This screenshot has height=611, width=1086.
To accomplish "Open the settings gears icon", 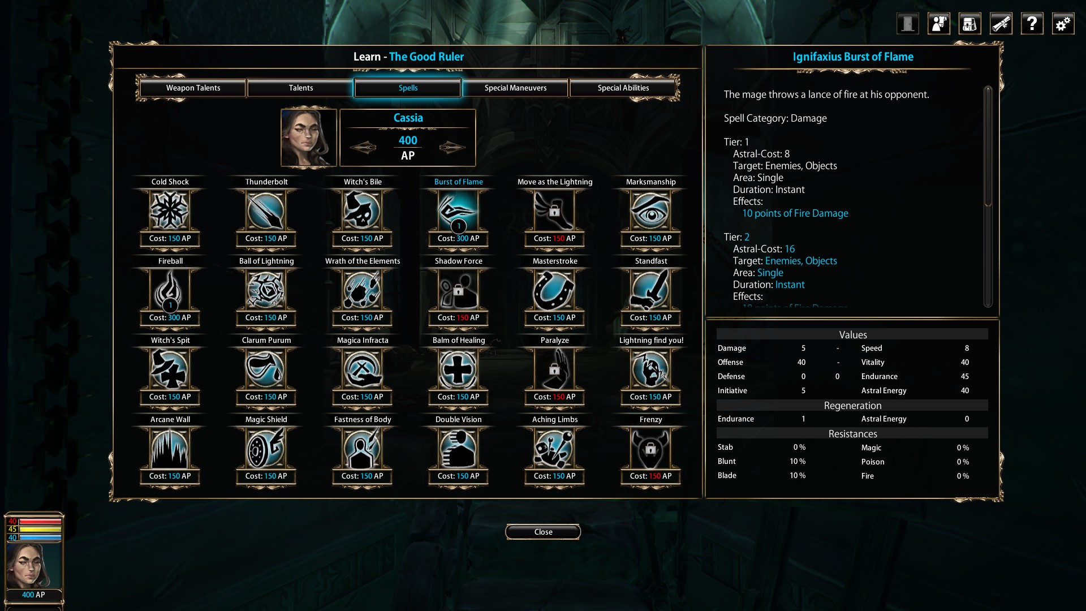I will tap(1063, 24).
